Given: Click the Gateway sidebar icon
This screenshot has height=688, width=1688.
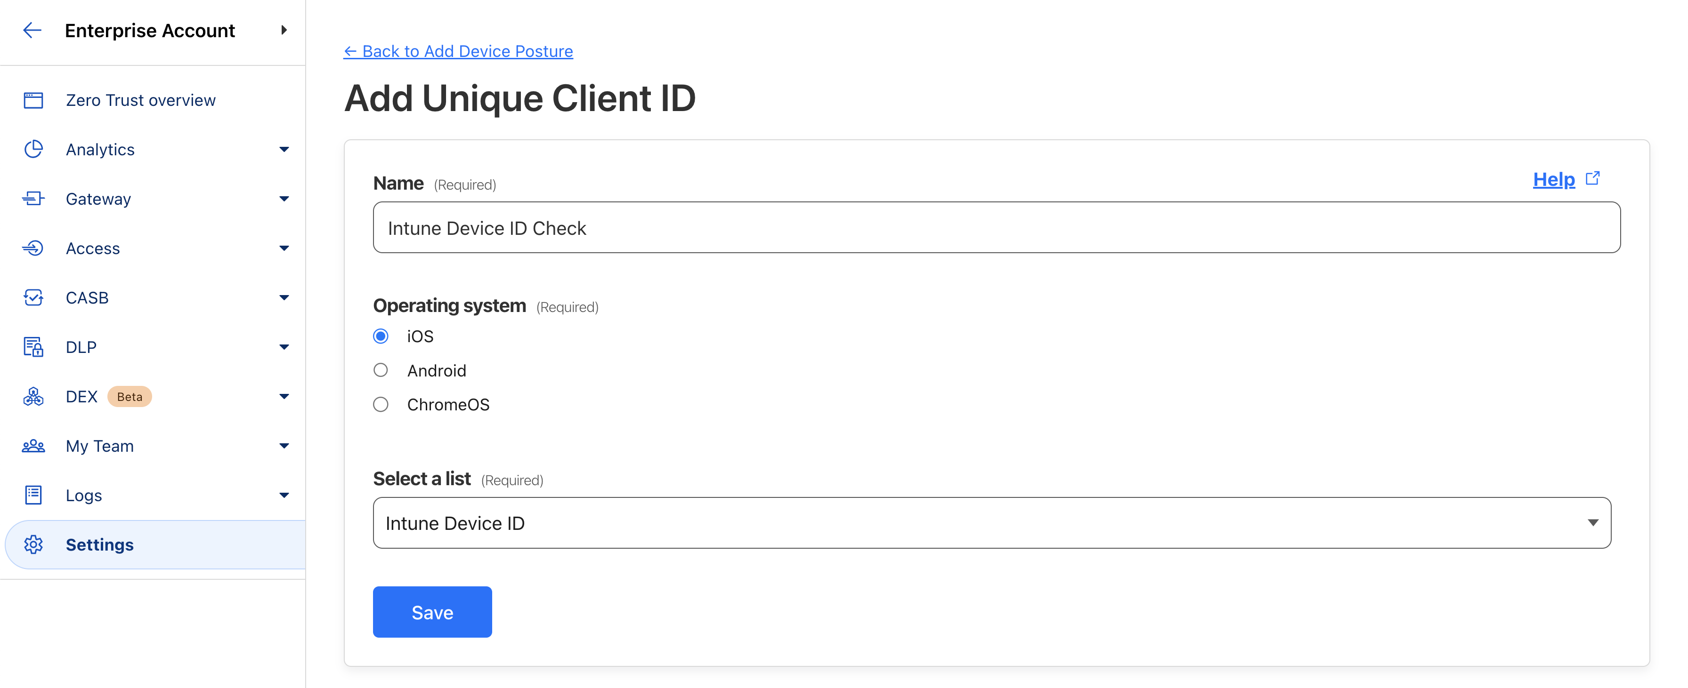Looking at the screenshot, I should tap(33, 198).
